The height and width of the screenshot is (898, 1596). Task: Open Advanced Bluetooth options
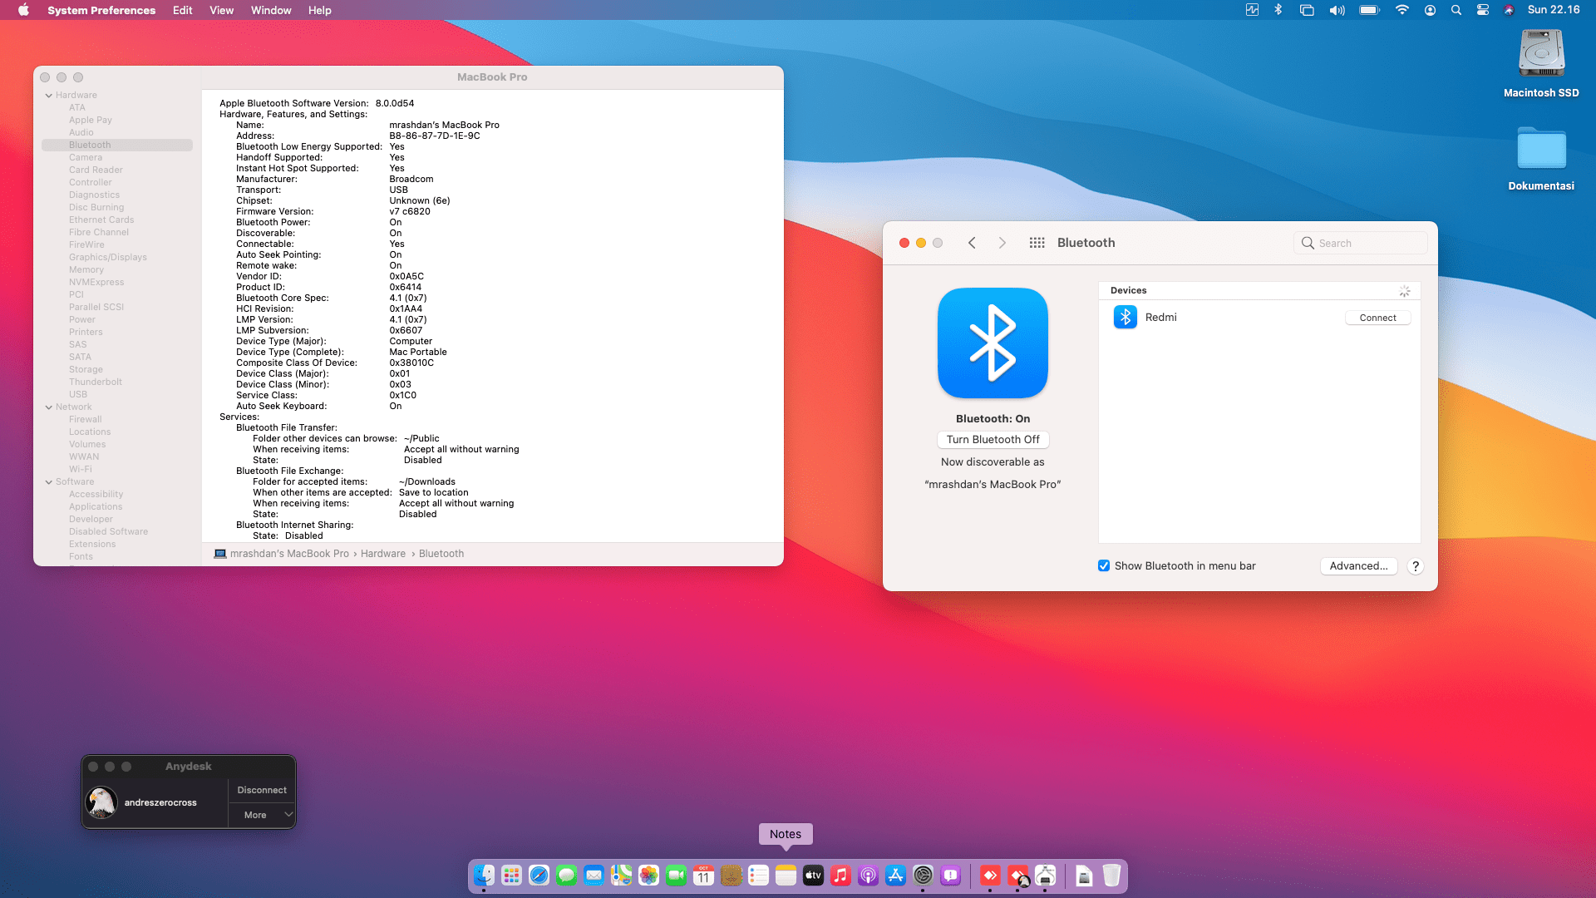pos(1358,566)
